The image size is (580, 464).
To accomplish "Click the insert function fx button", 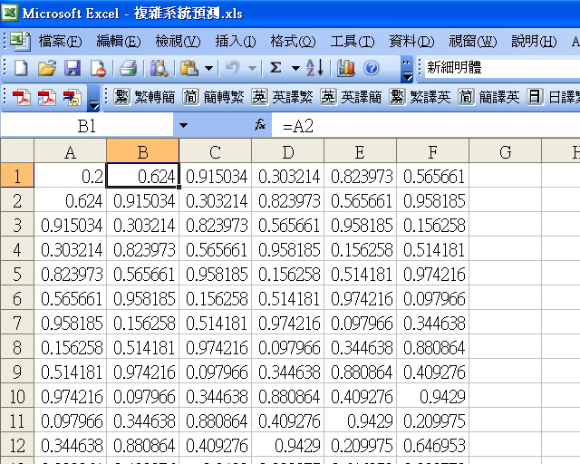I will [260, 125].
